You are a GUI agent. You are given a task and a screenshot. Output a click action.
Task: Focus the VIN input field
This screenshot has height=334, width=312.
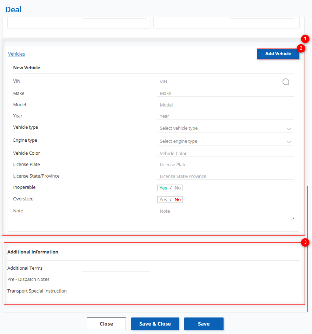(218, 82)
